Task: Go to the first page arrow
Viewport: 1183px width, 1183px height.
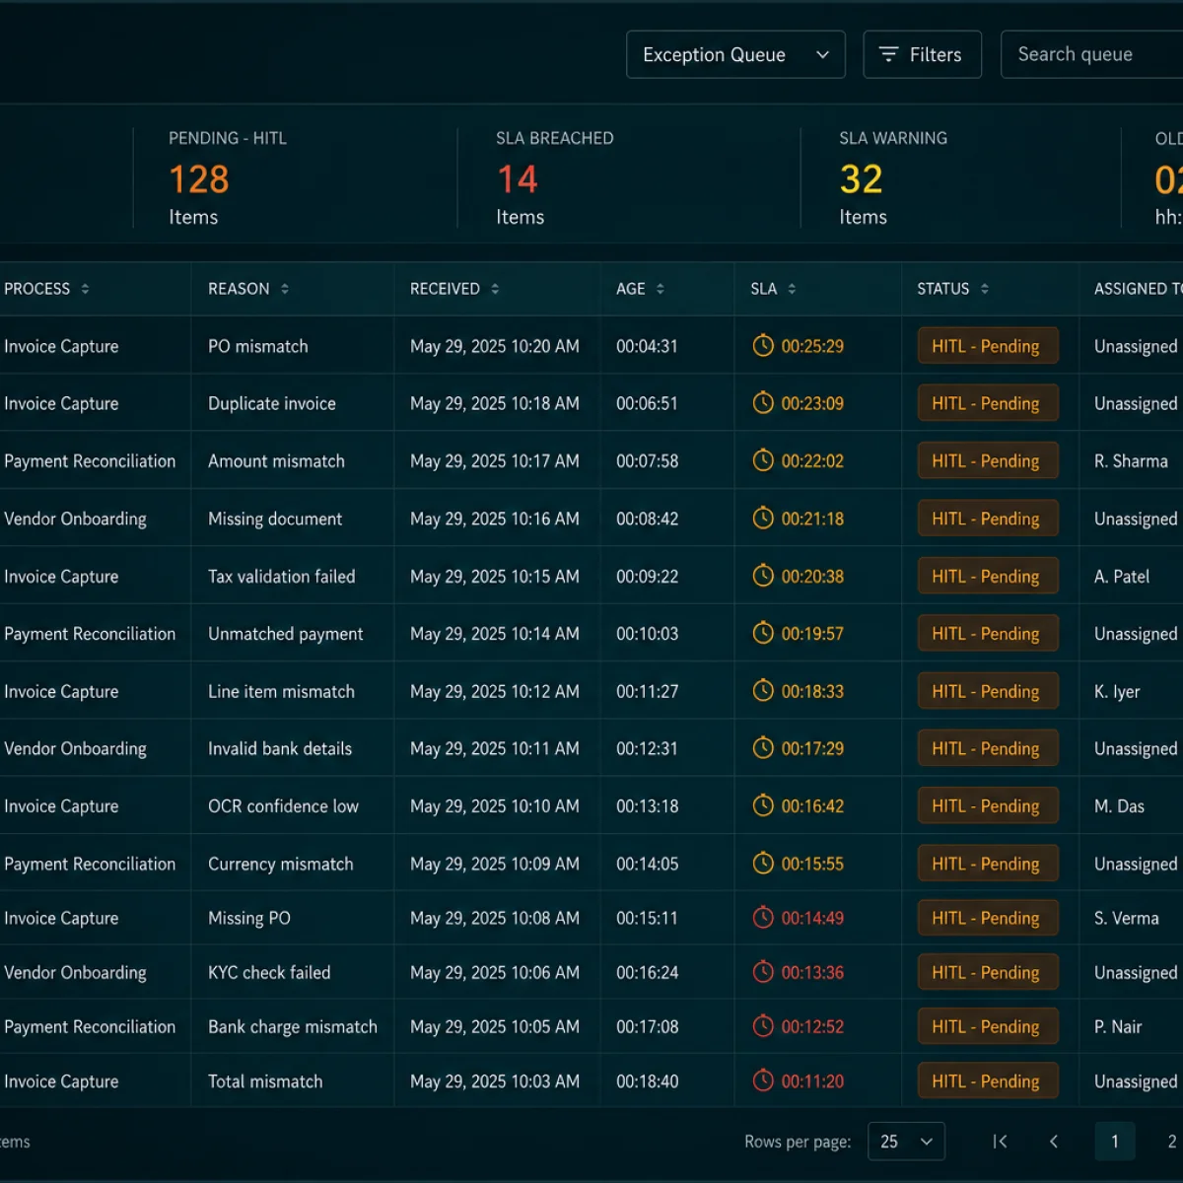Action: click(x=1000, y=1142)
